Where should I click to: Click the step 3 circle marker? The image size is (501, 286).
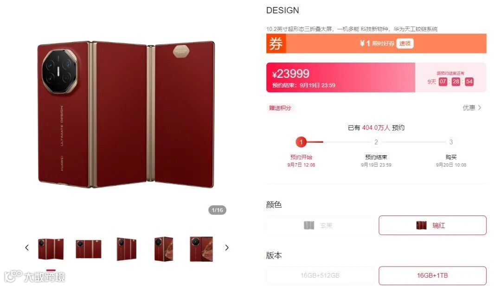coord(451,142)
